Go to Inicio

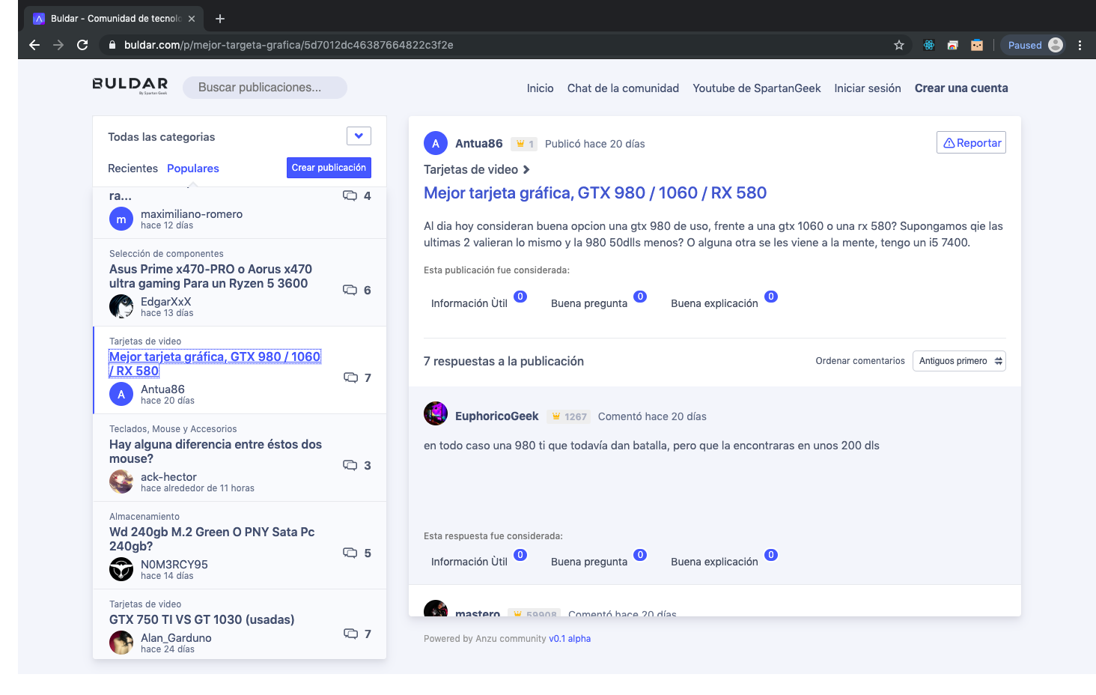[x=540, y=88]
